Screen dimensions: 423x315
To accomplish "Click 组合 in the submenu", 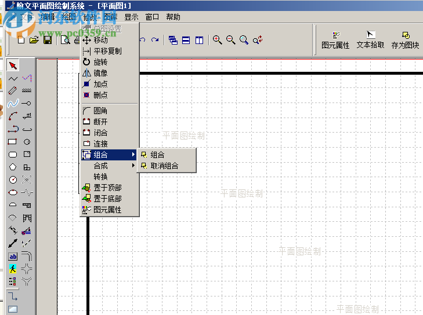I will click(x=167, y=155).
